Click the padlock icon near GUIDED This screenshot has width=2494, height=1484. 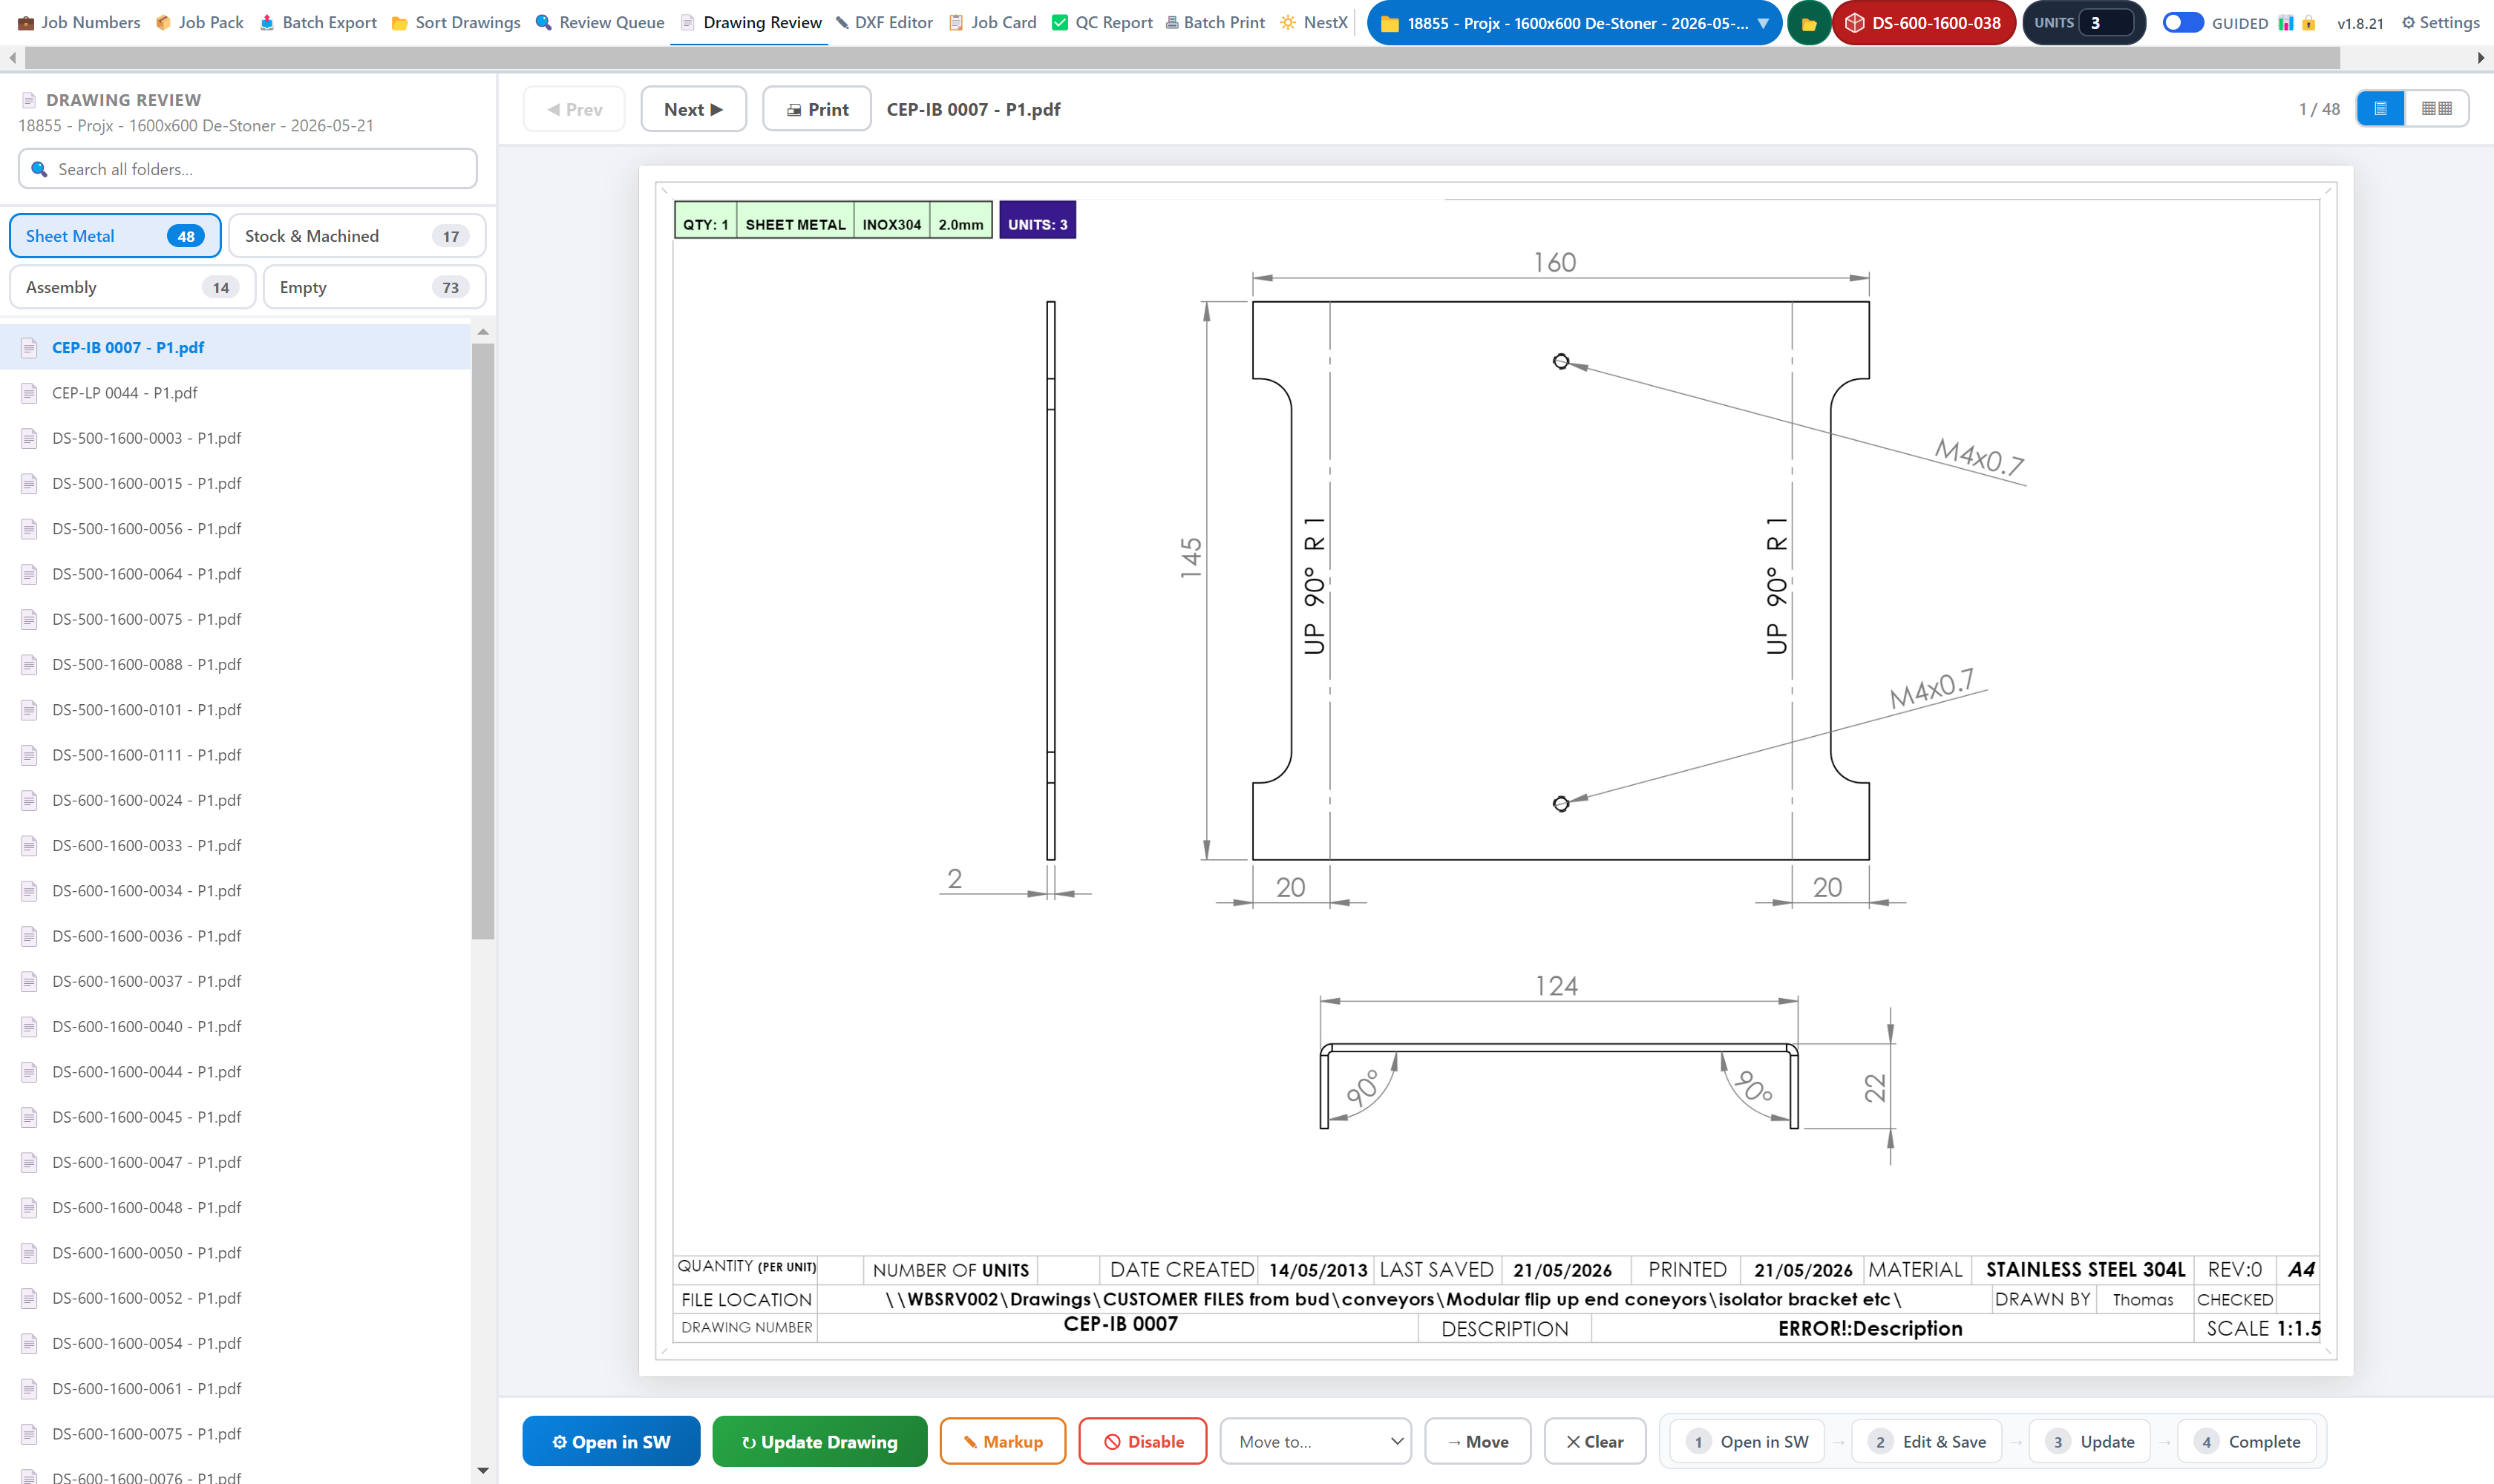pos(2308,23)
